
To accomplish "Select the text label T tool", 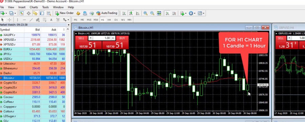I will 58,20.
